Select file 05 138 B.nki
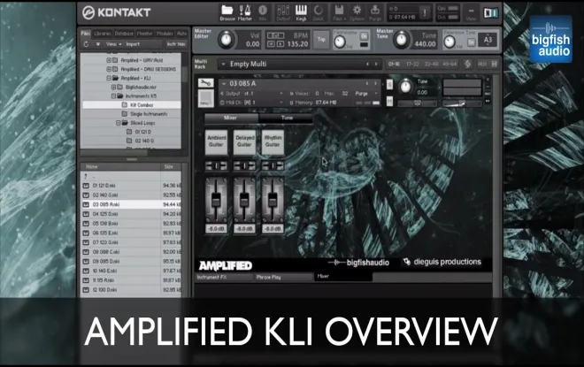This screenshot has width=584, height=367. click(131, 224)
